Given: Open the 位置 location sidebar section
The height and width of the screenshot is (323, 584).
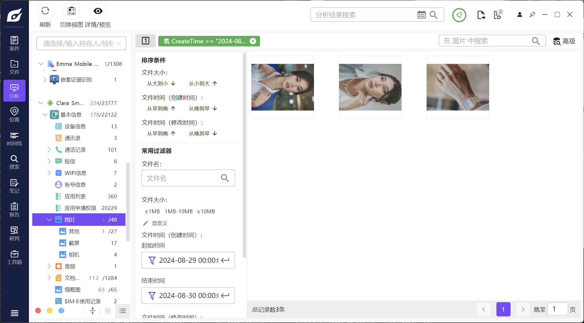Looking at the screenshot, I should point(14,115).
